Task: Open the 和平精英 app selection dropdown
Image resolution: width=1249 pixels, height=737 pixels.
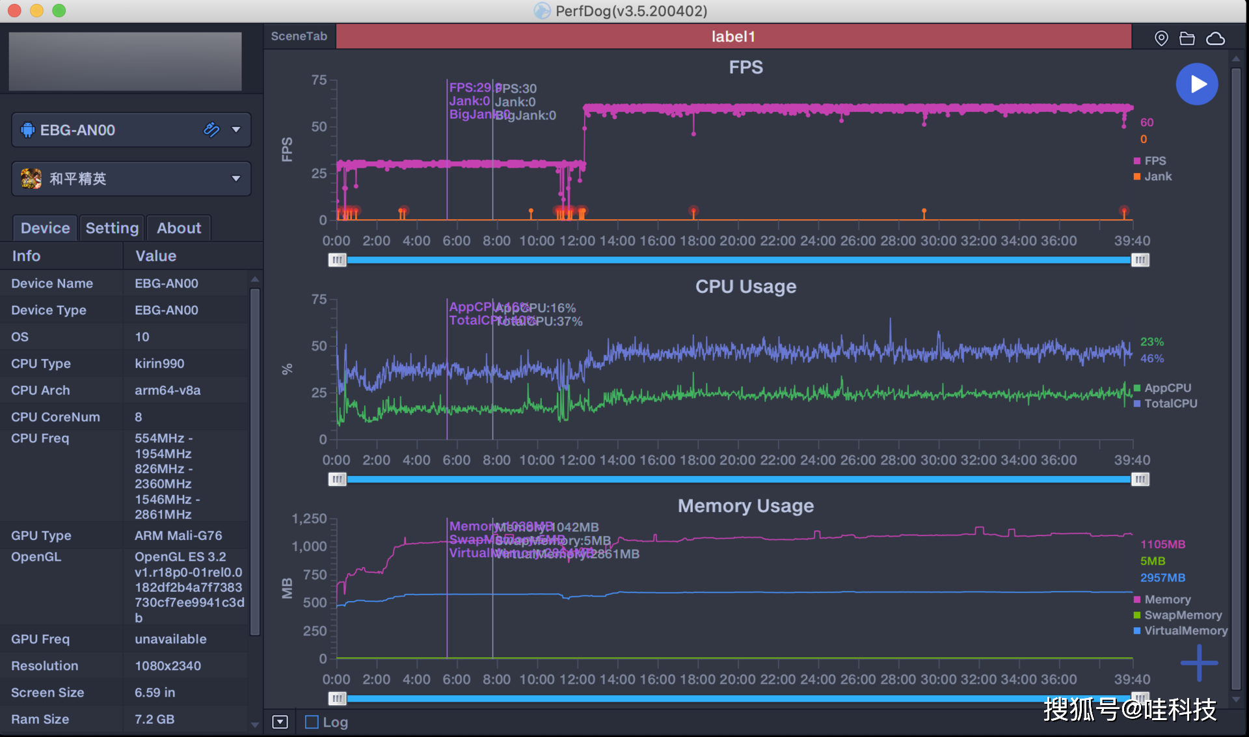Action: point(236,178)
